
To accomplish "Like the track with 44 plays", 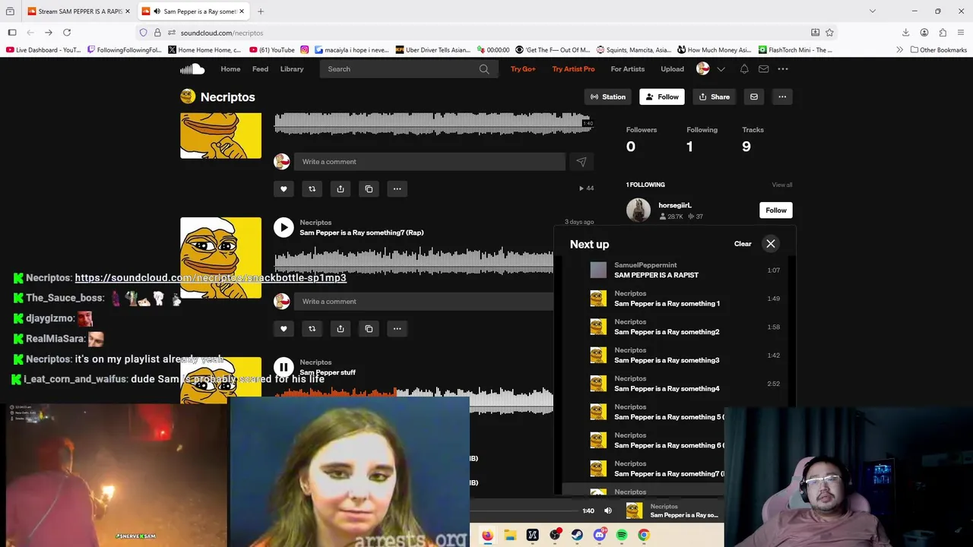I will coord(284,188).
